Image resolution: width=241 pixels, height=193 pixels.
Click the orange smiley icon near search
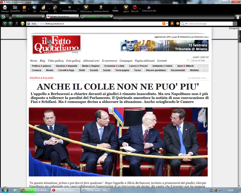(x=177, y=24)
